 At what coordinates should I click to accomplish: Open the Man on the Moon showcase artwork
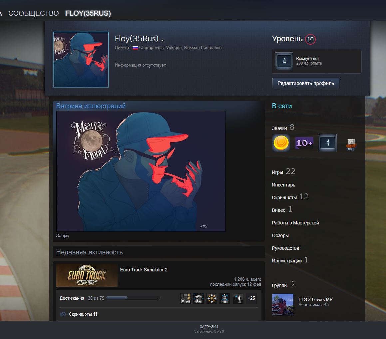pyautogui.click(x=141, y=171)
